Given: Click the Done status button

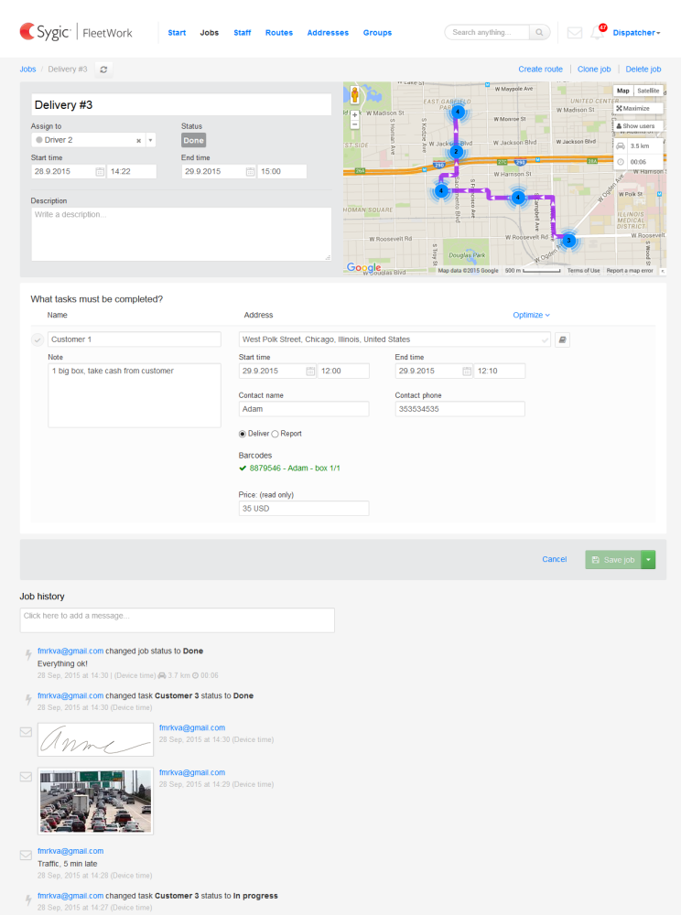Looking at the screenshot, I should (x=193, y=140).
